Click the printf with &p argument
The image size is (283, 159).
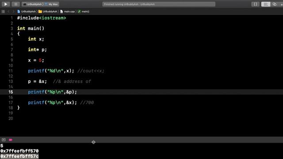(x=52, y=92)
